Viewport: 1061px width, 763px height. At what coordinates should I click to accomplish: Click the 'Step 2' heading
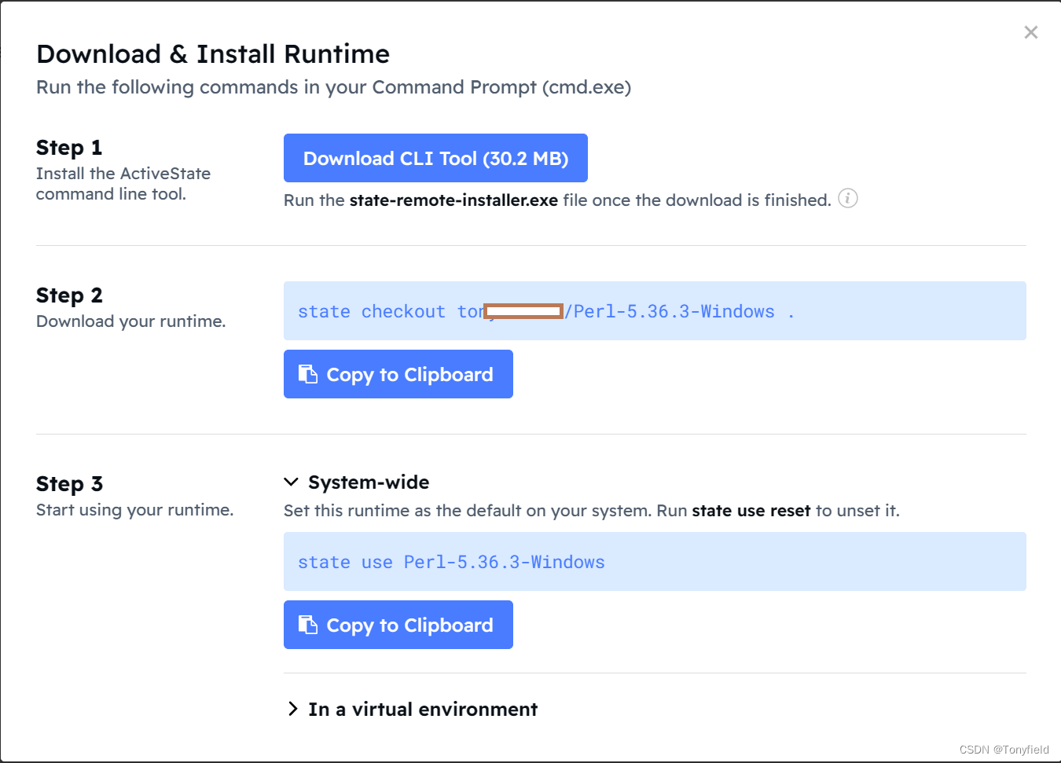[69, 295]
